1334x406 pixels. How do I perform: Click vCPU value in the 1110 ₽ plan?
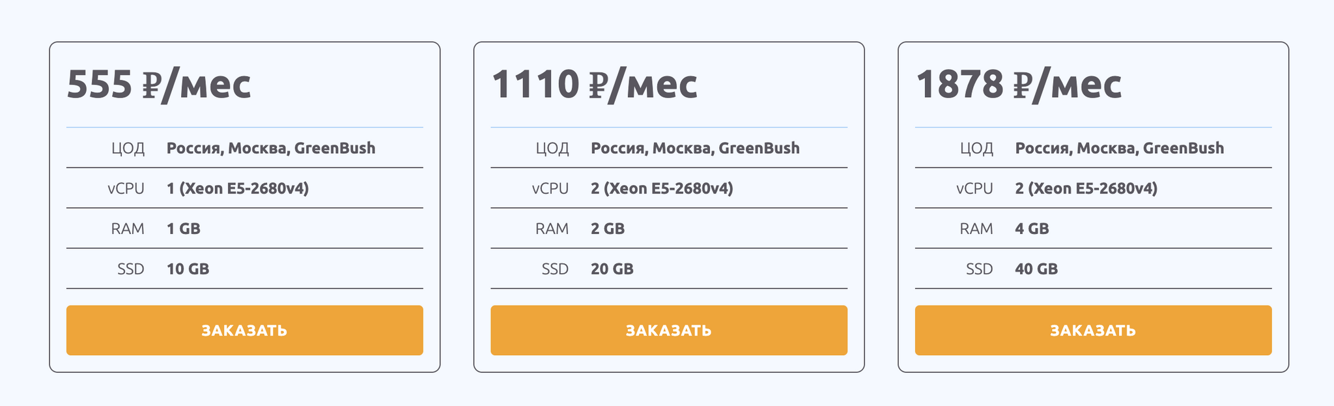(662, 188)
